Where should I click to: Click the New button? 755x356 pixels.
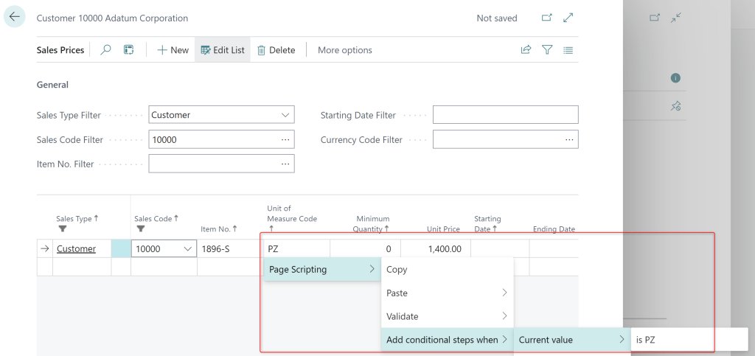tap(173, 50)
